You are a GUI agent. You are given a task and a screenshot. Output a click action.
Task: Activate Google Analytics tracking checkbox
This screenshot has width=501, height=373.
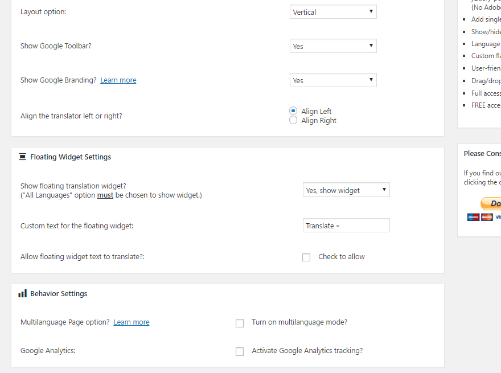(x=240, y=351)
